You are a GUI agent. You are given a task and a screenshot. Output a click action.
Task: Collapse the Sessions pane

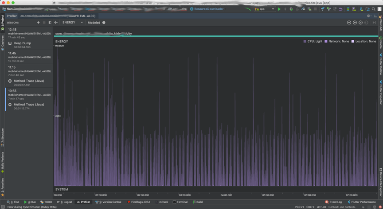tap(50, 23)
